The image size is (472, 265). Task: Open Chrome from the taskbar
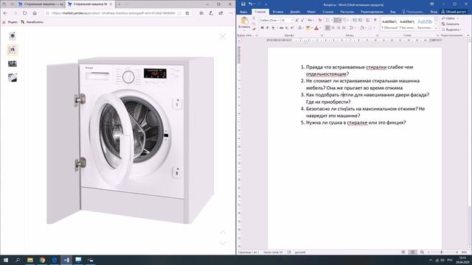(x=42, y=260)
